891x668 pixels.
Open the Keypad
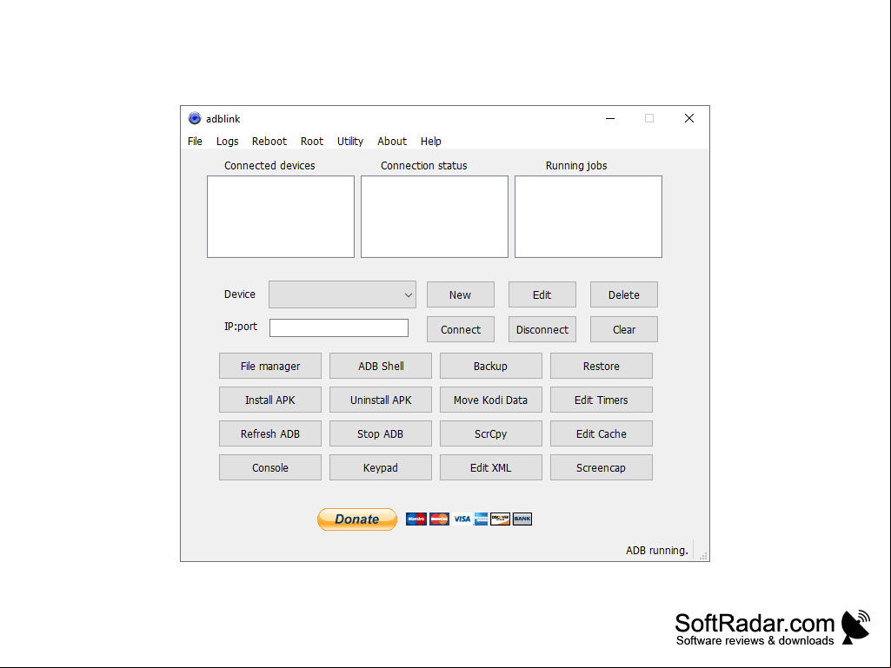pyautogui.click(x=381, y=467)
